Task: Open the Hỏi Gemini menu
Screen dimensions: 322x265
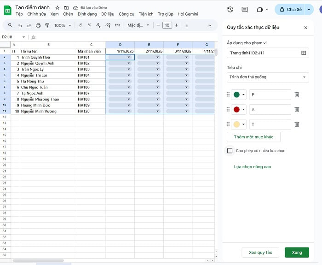Action: 188,14
